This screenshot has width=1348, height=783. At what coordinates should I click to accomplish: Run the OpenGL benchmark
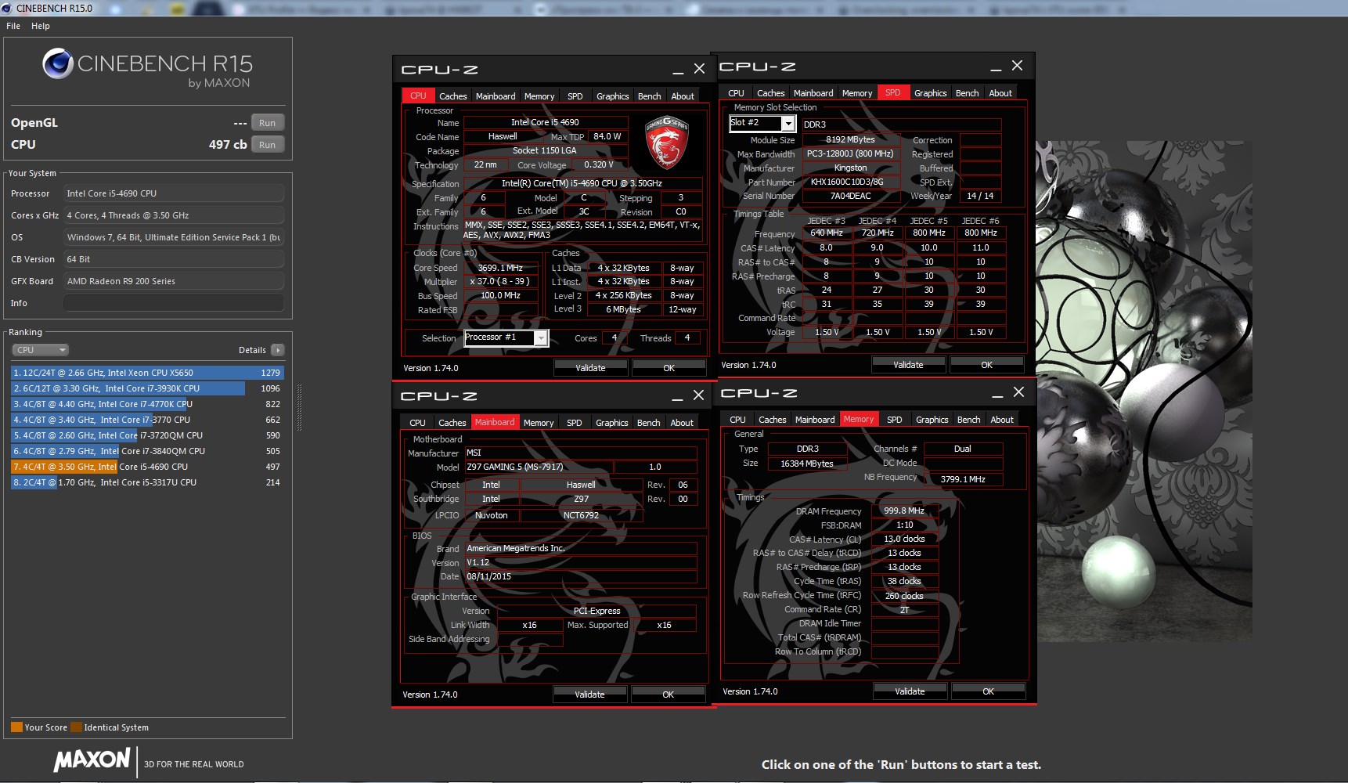pos(268,123)
